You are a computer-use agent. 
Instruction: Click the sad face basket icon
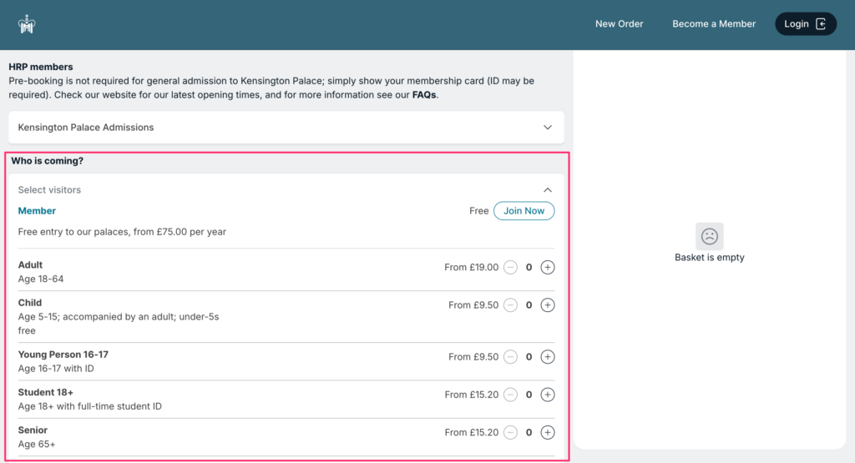point(710,236)
